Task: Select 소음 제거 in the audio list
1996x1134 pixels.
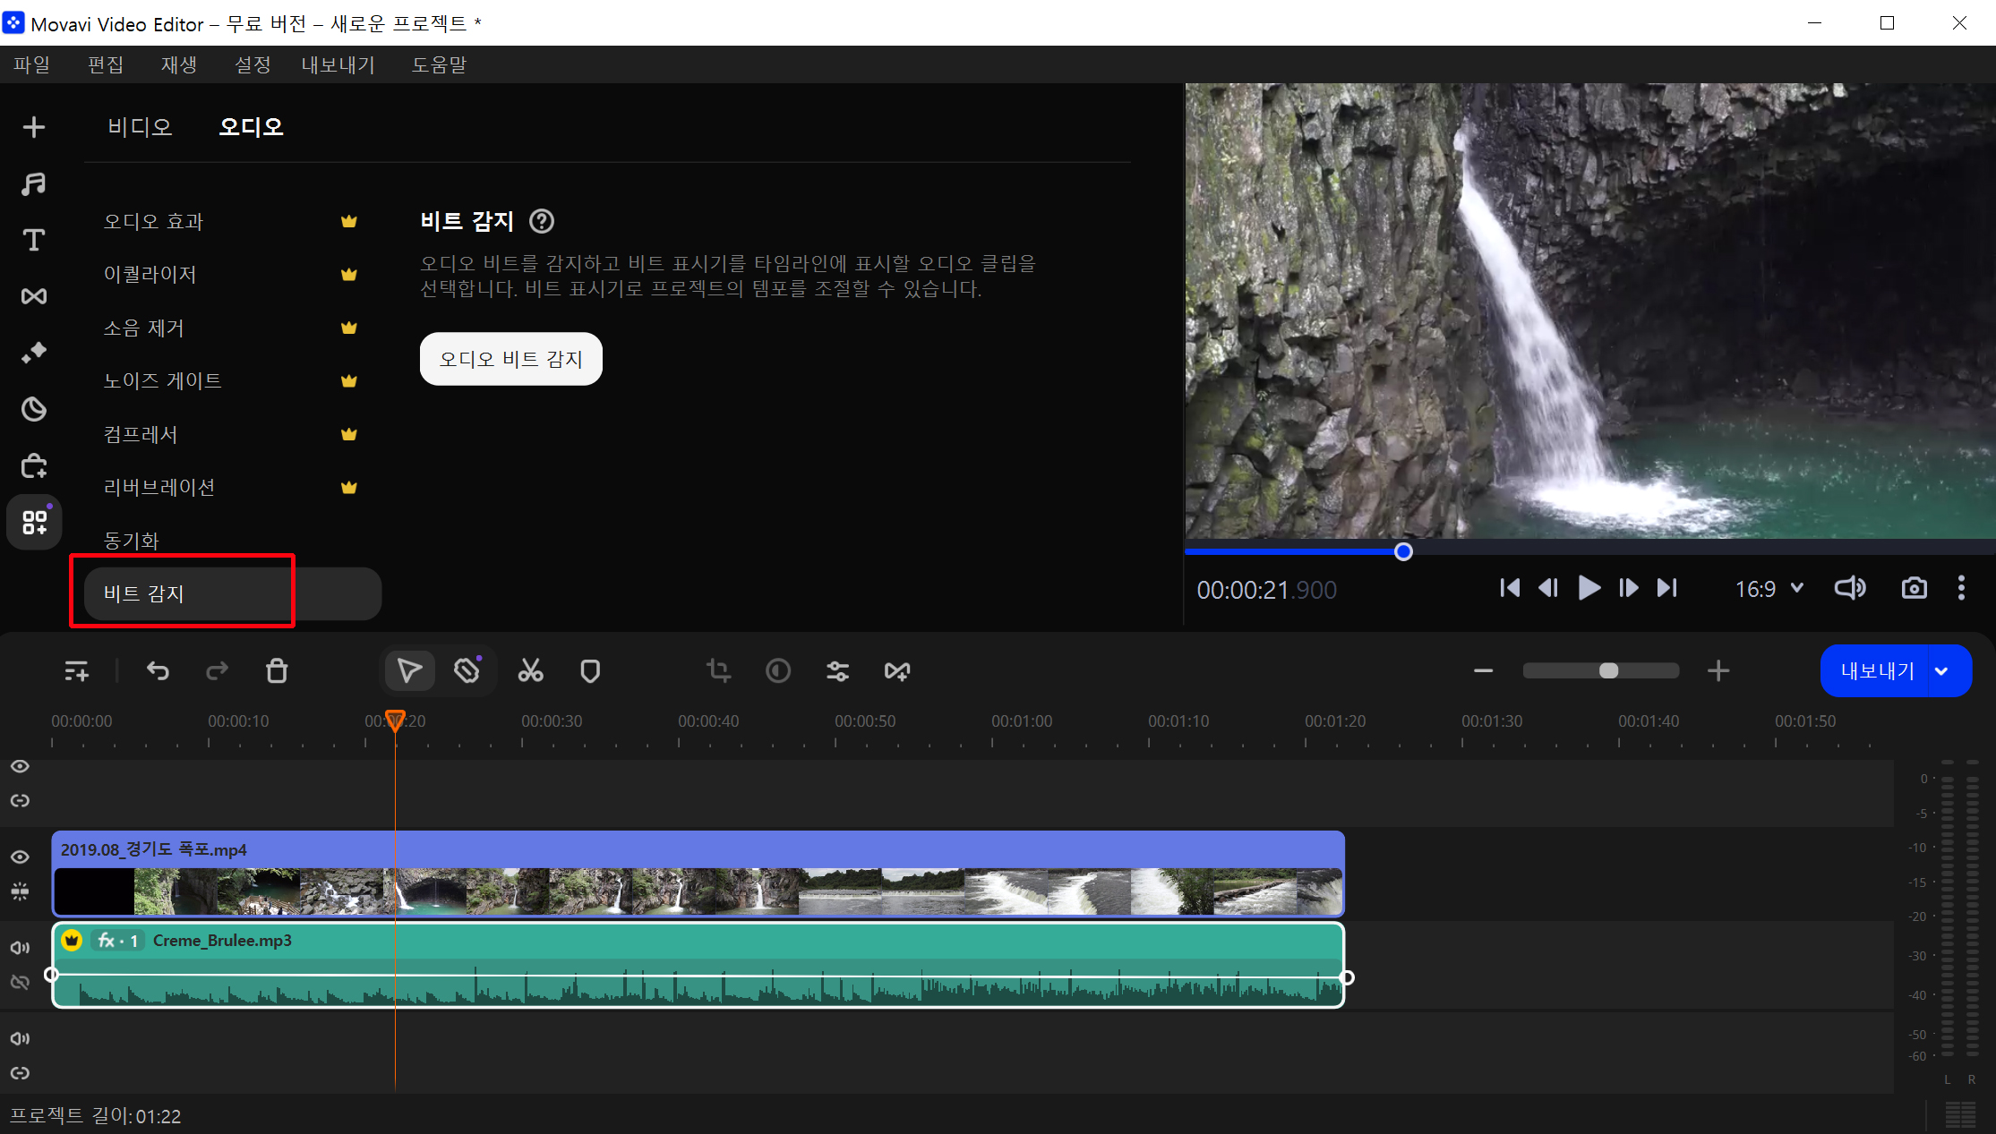Action: click(143, 328)
